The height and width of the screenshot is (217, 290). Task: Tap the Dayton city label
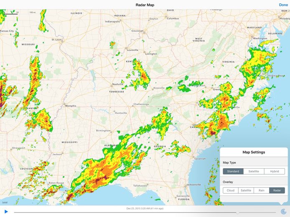(154, 19)
